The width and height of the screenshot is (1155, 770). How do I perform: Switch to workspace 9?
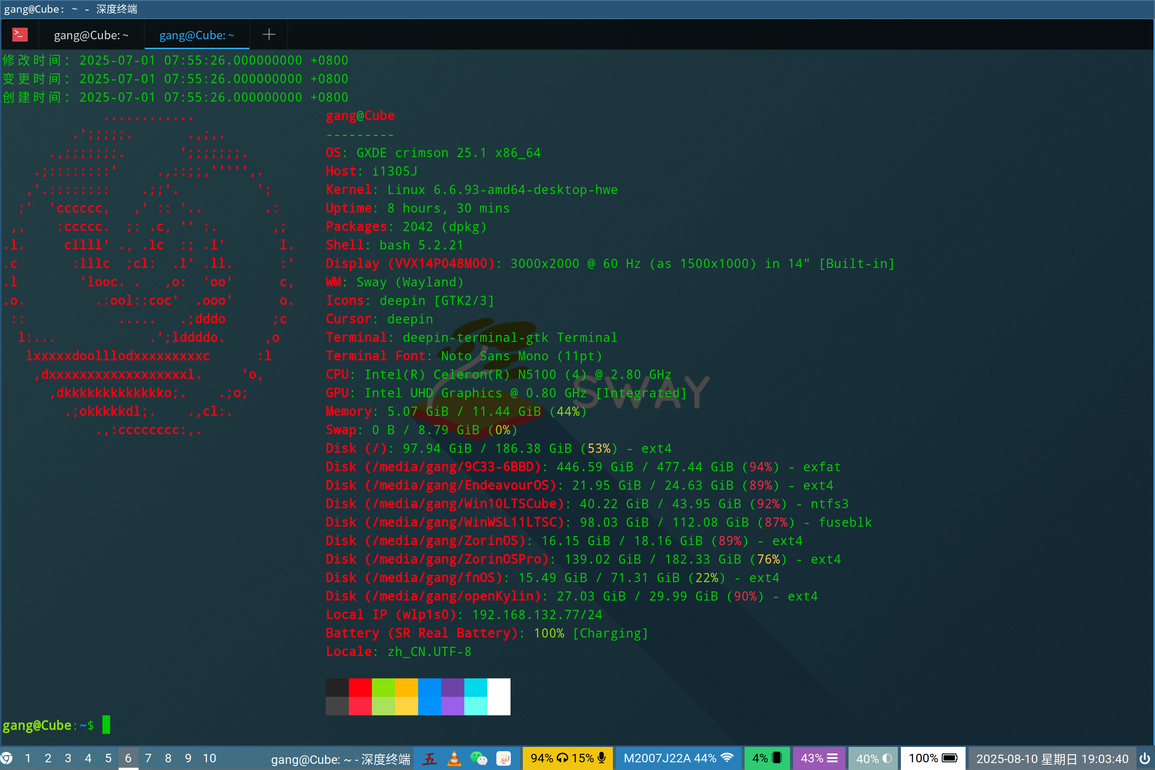[188, 758]
